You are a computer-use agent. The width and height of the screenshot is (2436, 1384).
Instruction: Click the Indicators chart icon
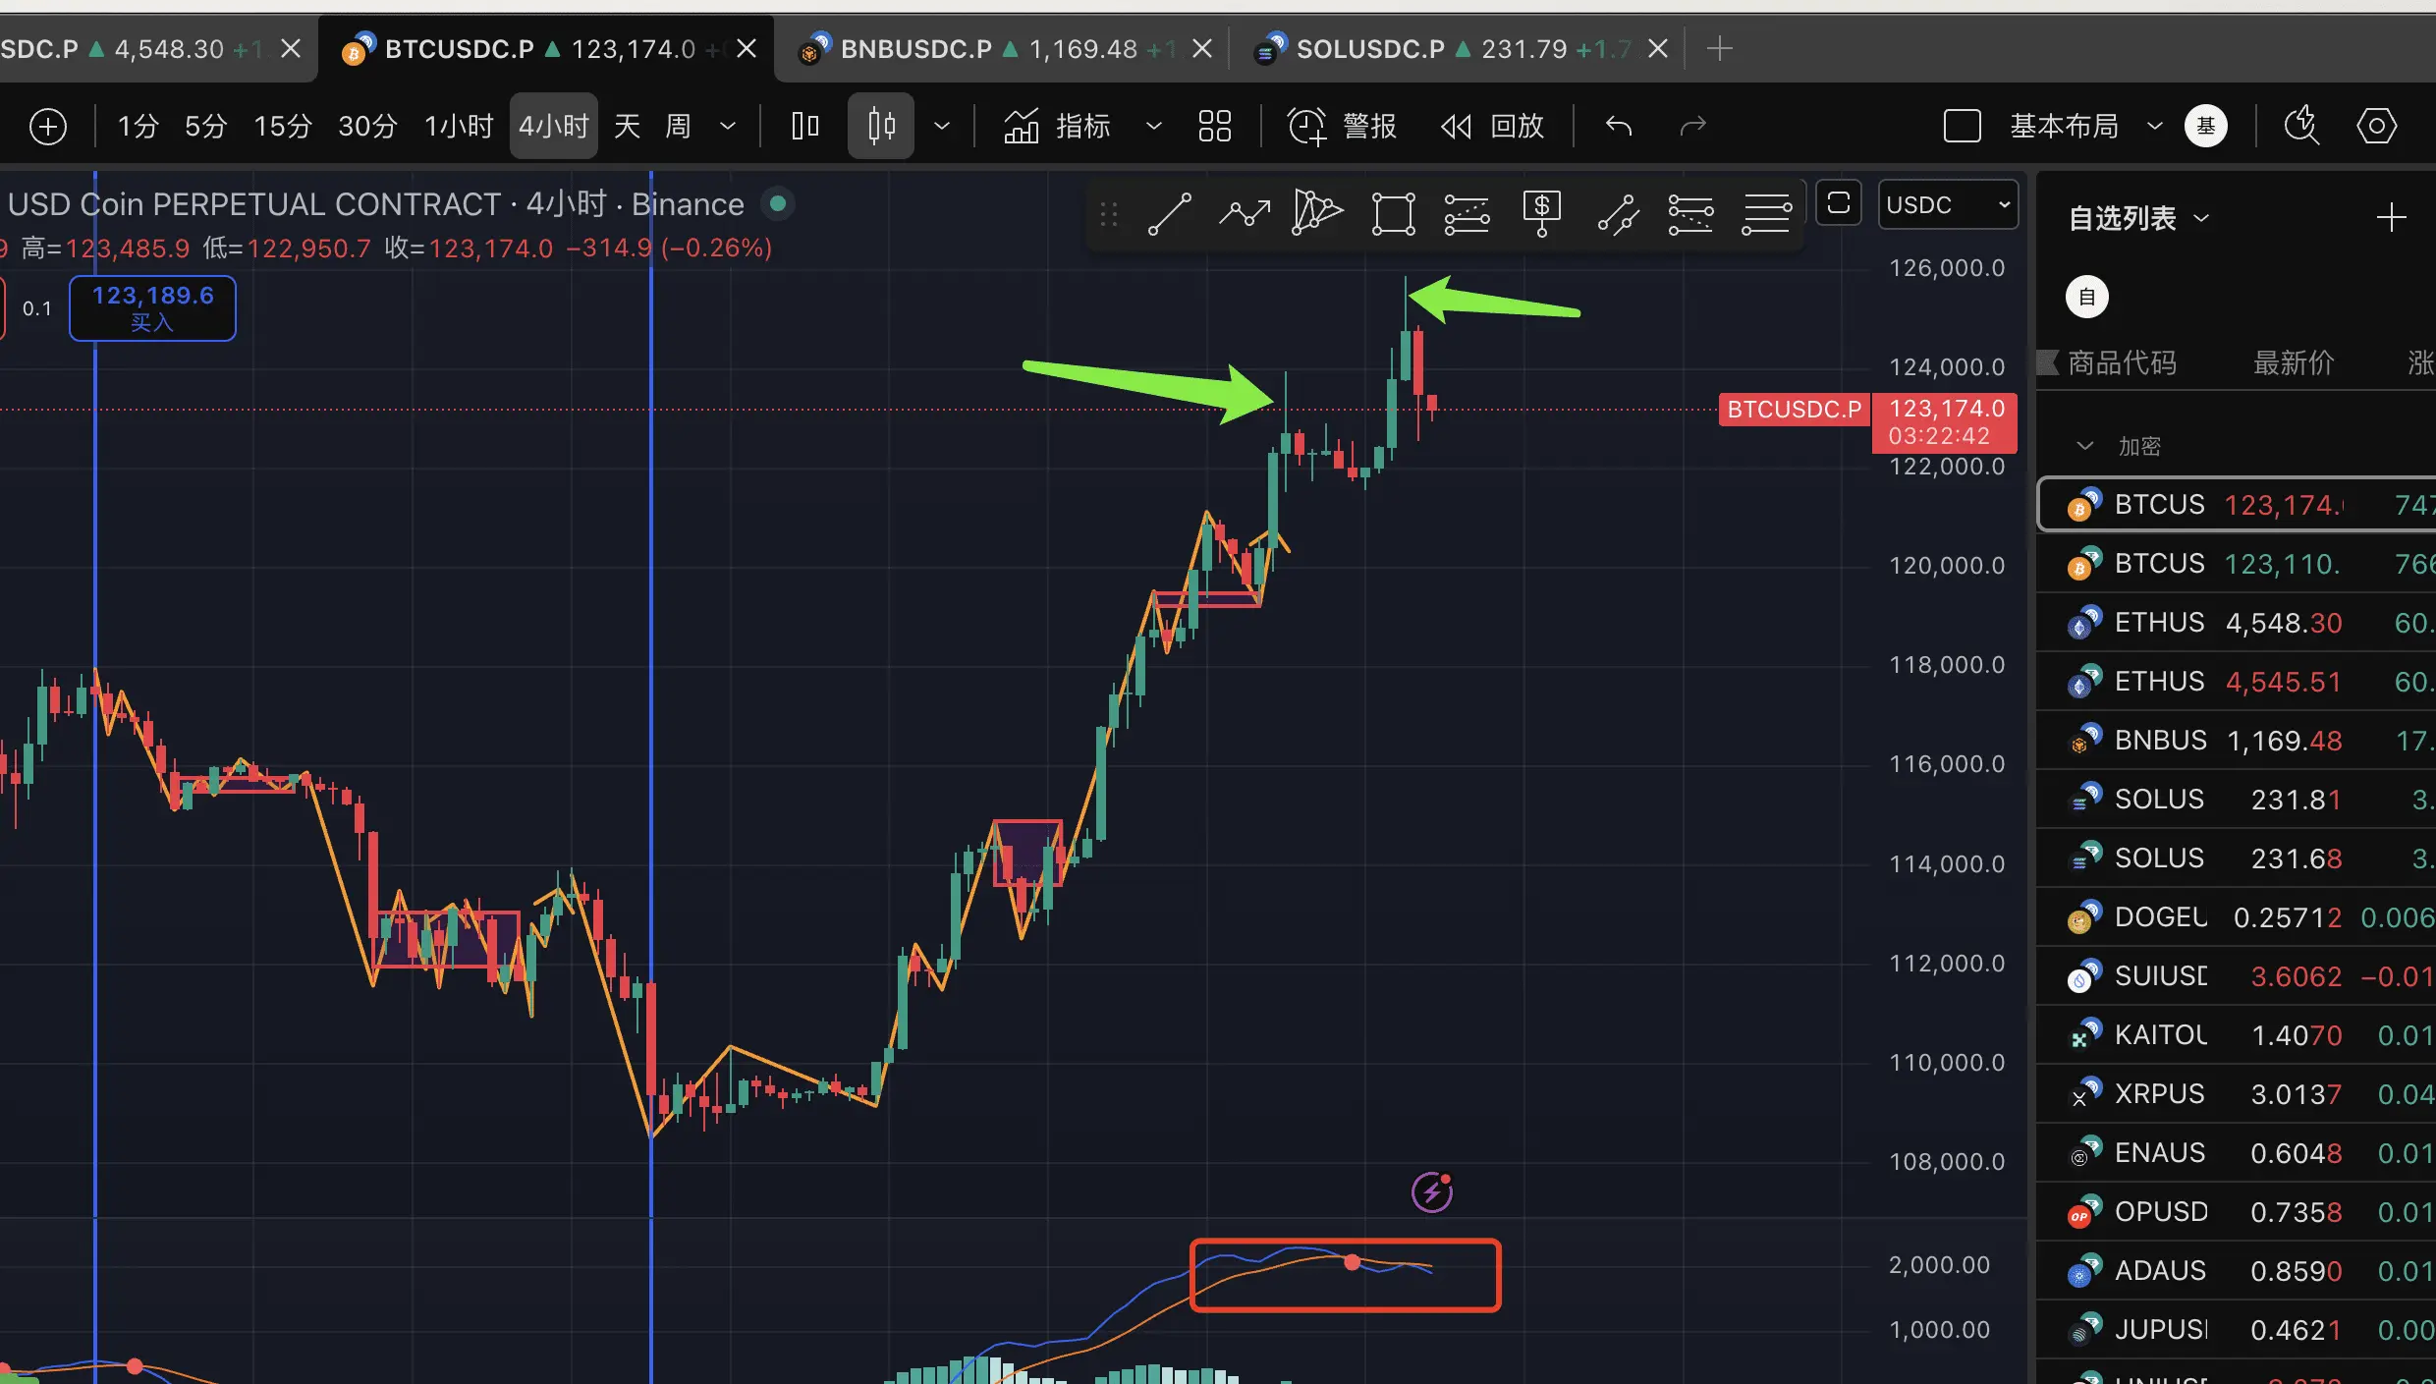coord(1022,126)
